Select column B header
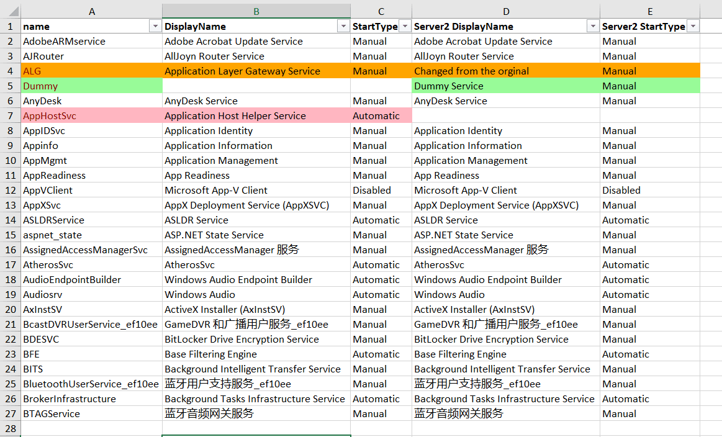The height and width of the screenshot is (437, 722). [x=256, y=12]
